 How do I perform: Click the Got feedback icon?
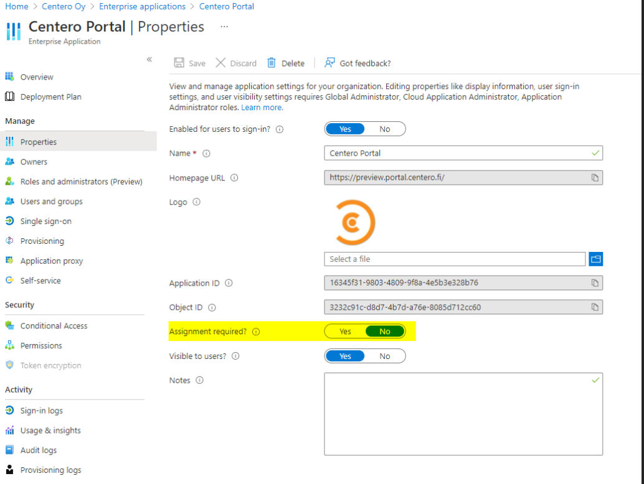click(x=330, y=63)
